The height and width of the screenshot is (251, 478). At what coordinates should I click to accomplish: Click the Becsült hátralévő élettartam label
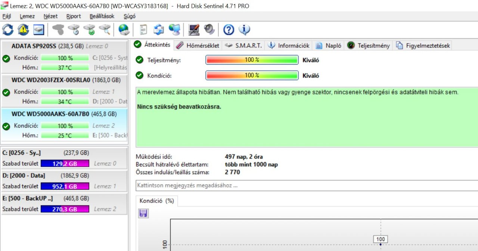172,164
